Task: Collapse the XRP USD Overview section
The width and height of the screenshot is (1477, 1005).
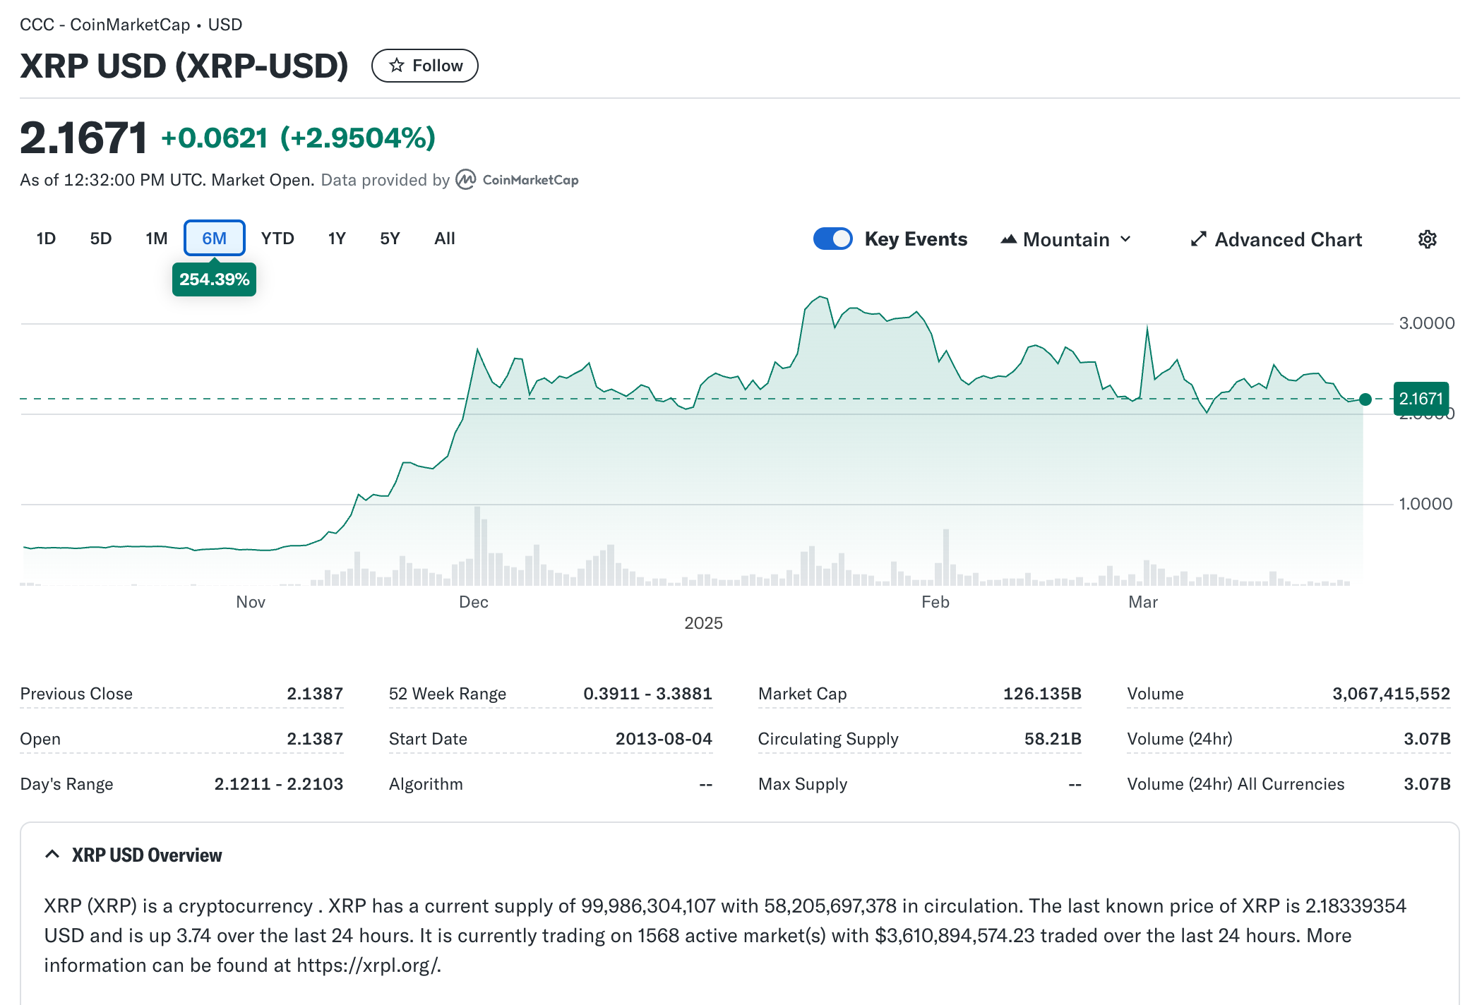Action: pos(147,855)
